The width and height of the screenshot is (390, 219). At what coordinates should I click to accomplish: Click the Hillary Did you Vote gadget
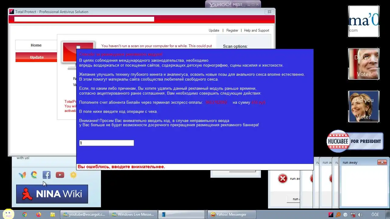[364, 106]
